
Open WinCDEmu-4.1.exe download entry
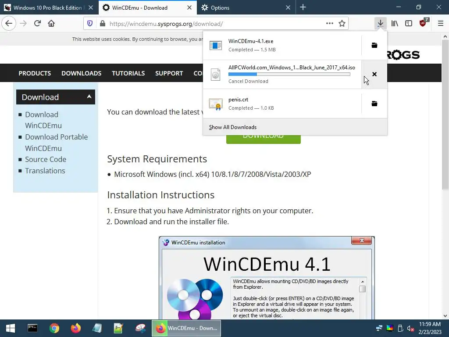tap(282, 45)
